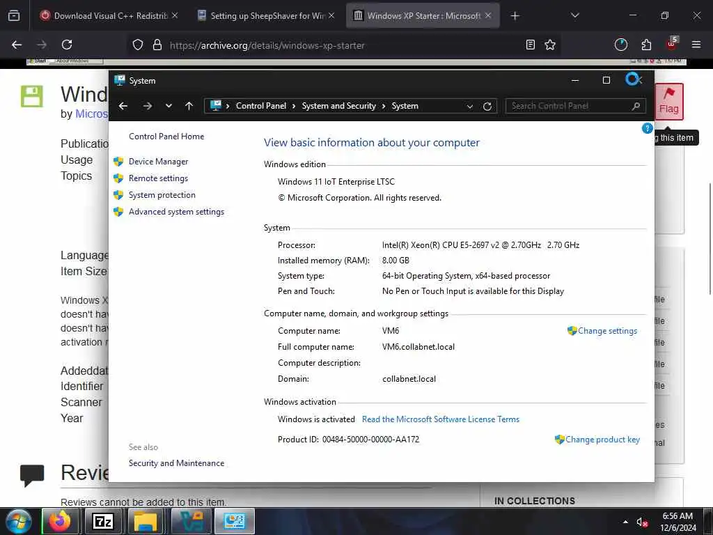Show hidden system tray icons
Image resolution: width=713 pixels, height=535 pixels.
(626, 522)
